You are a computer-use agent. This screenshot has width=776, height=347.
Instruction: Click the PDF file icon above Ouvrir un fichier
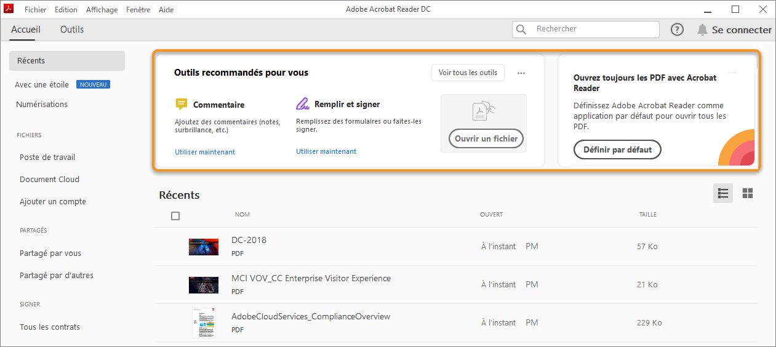484,111
